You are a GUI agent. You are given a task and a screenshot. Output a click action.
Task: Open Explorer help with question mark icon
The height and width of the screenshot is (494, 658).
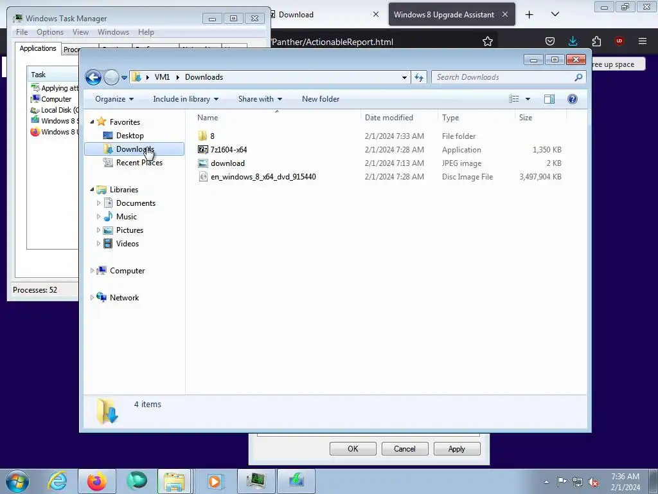click(x=573, y=99)
